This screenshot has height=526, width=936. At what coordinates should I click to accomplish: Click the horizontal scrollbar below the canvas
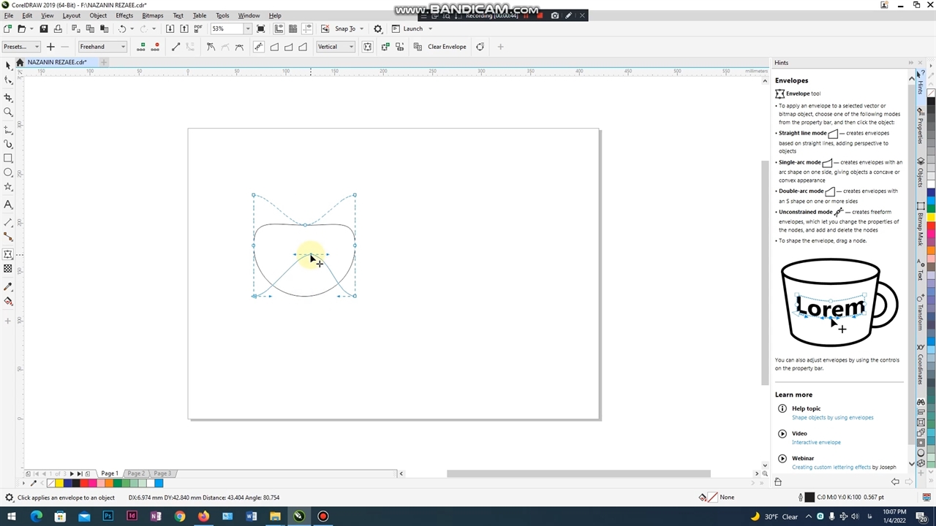tap(578, 473)
